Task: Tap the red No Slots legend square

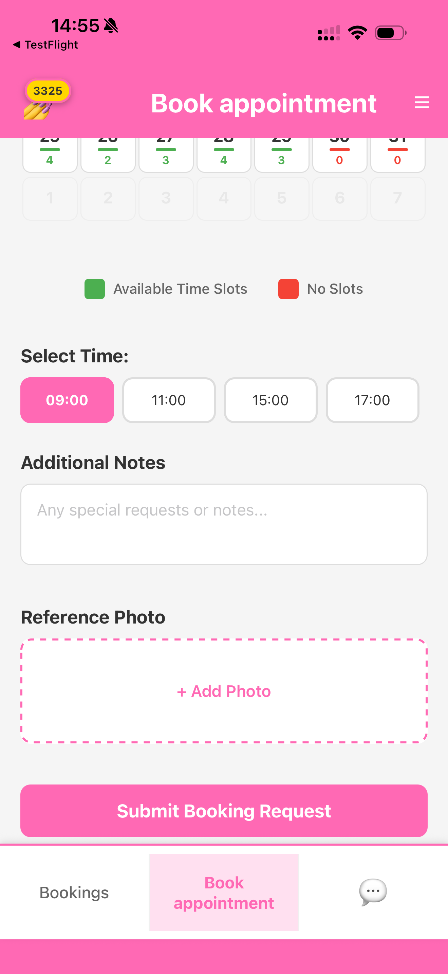Action: click(288, 289)
